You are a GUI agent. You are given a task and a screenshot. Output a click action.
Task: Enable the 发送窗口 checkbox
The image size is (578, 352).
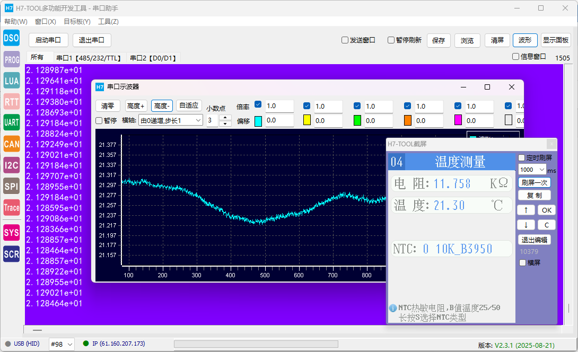(345, 40)
